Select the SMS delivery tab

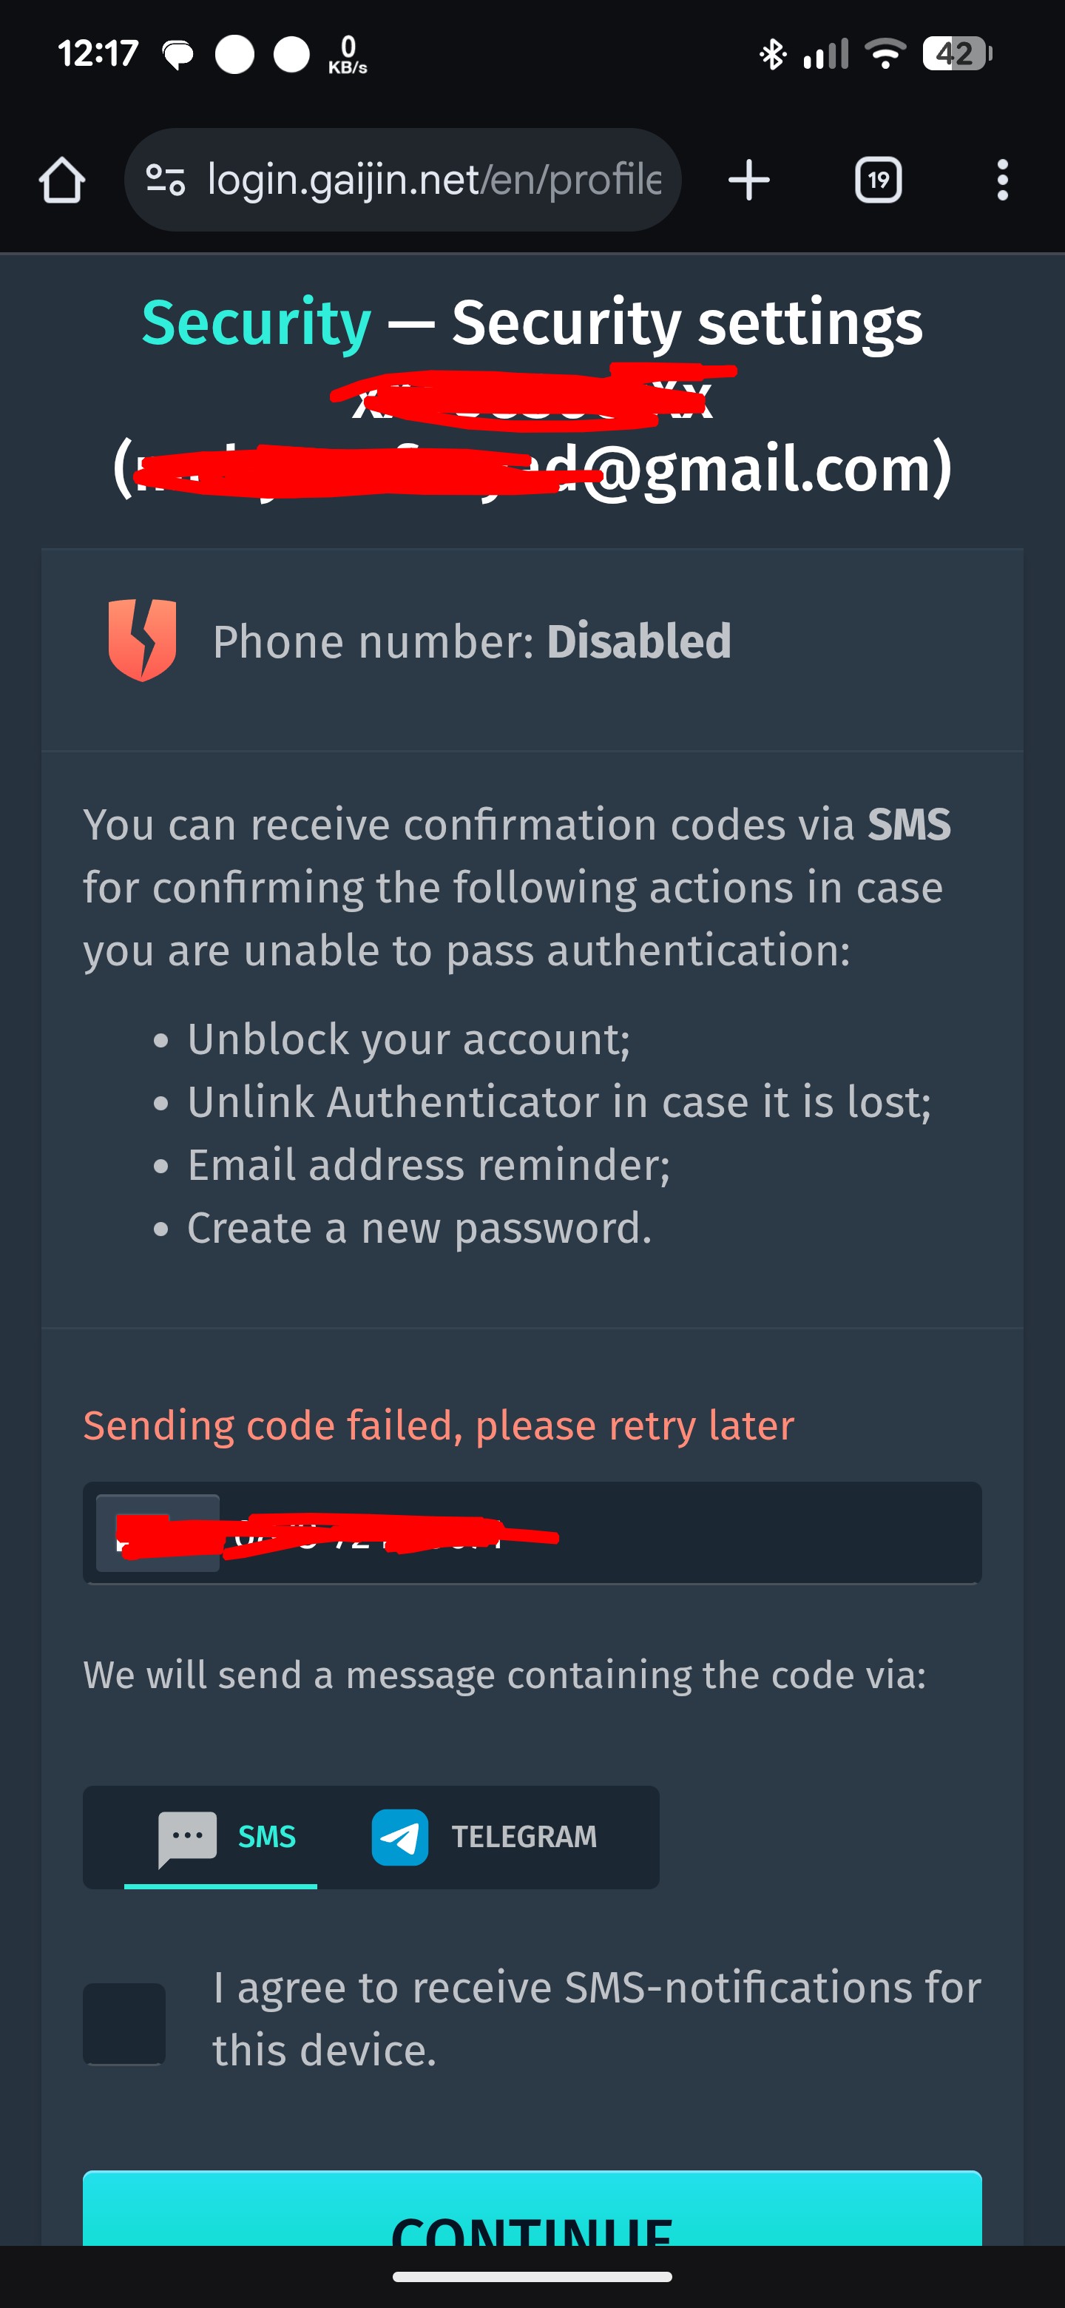click(222, 1838)
